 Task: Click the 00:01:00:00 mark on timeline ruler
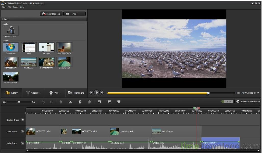[130, 111]
